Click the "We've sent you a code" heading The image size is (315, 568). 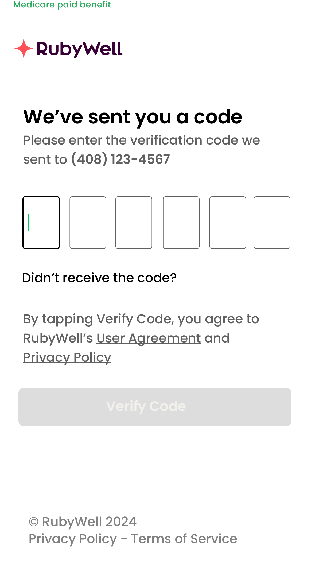tap(133, 117)
